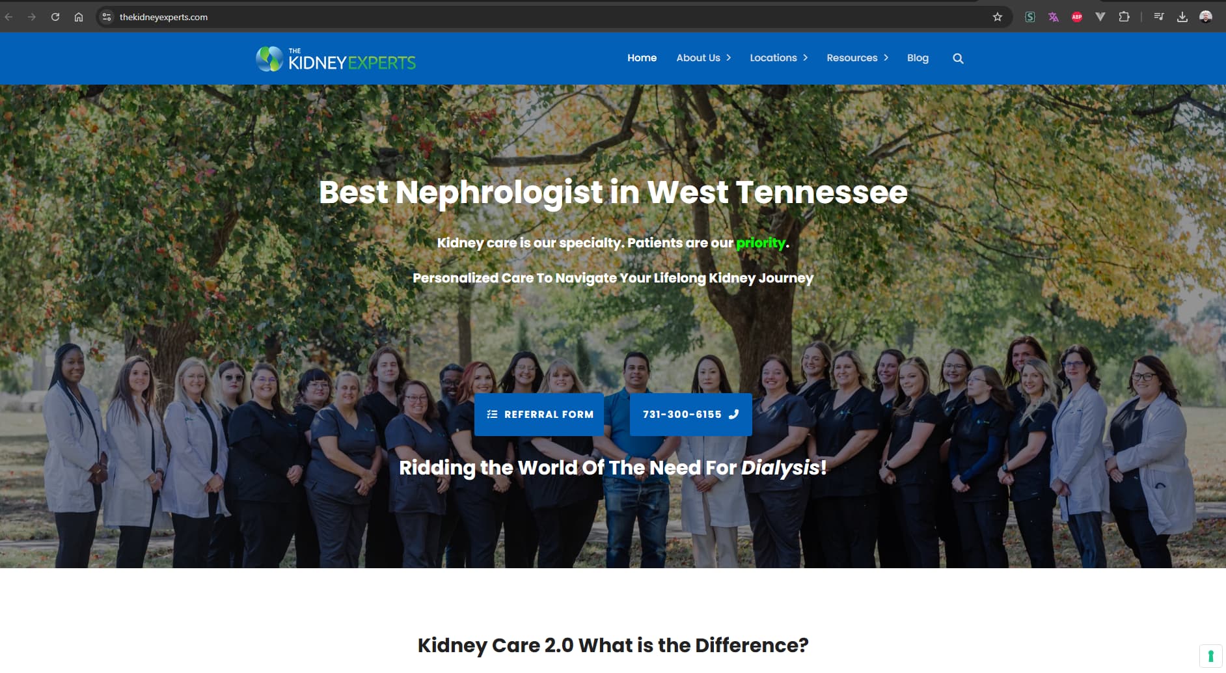The height and width of the screenshot is (673, 1226).
Task: Bookmark this page with the star icon
Action: [998, 17]
